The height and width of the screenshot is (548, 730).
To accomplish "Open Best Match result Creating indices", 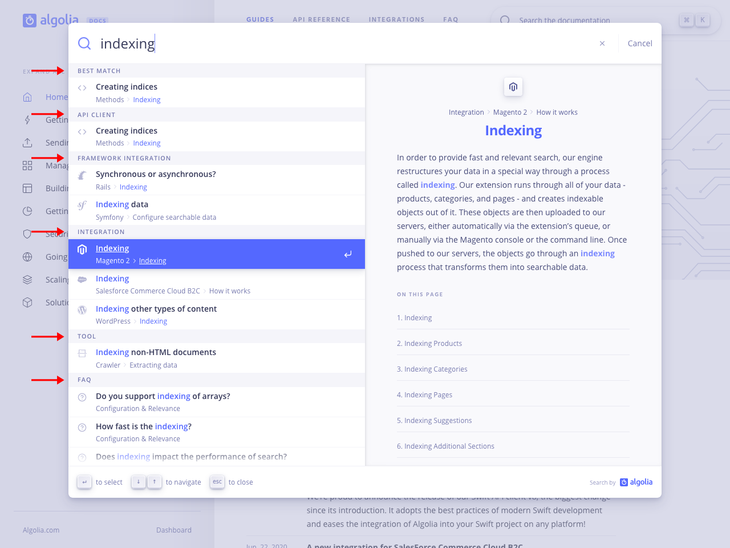I will (x=217, y=92).
